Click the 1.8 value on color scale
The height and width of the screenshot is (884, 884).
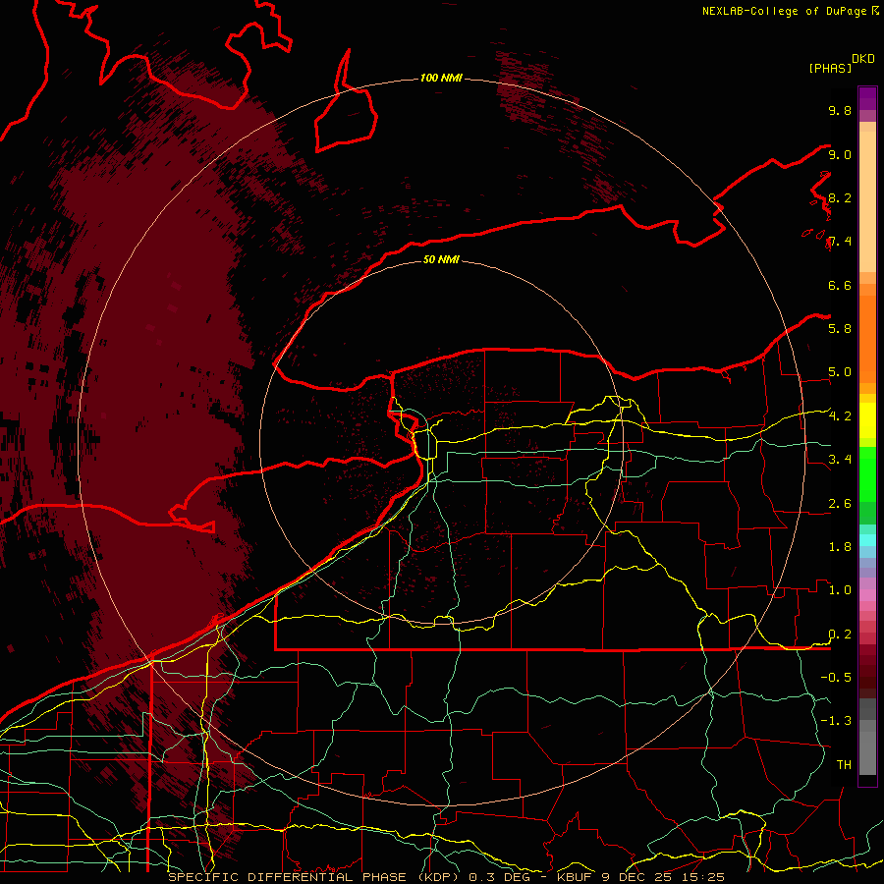pyautogui.click(x=840, y=547)
